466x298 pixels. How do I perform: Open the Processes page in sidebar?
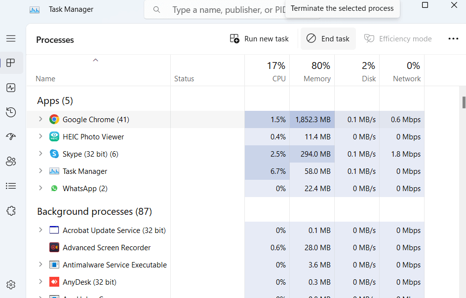point(11,63)
